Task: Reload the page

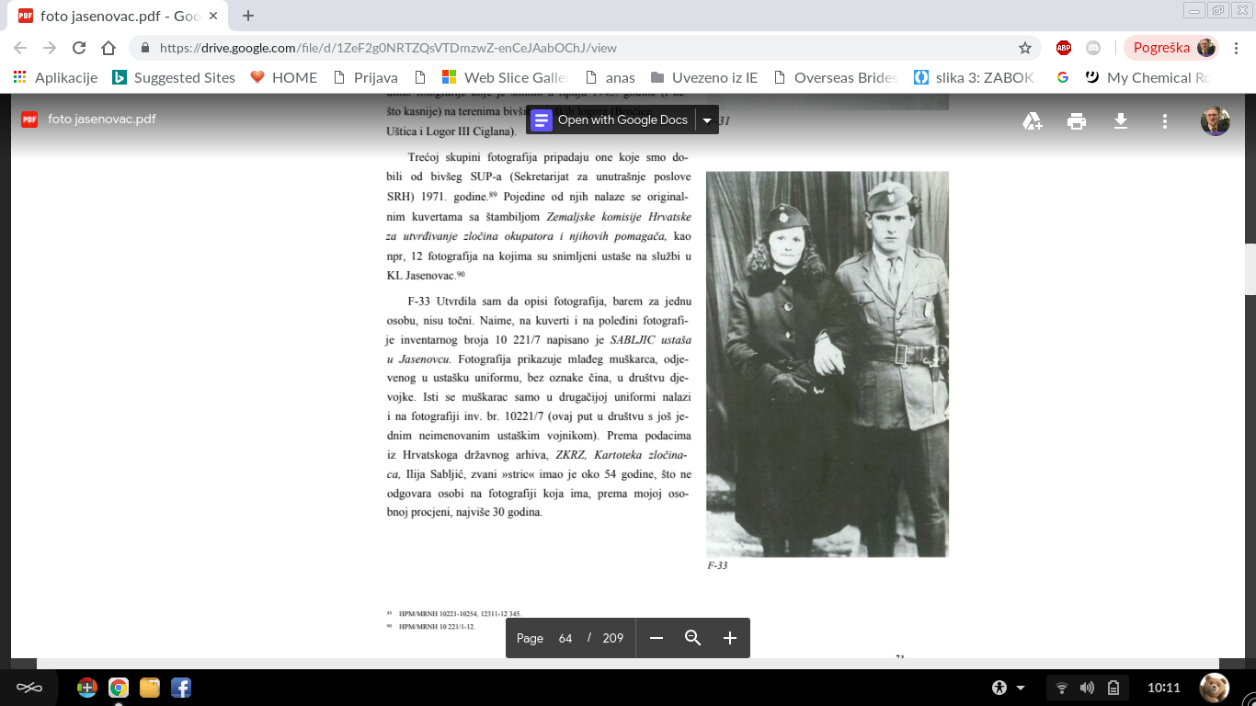Action: [79, 48]
